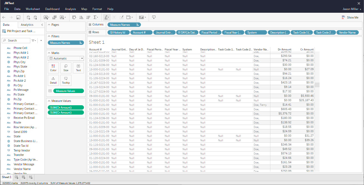This screenshot has width=364, height=185.
Task: Open the Text marks card
Action: 78,68
